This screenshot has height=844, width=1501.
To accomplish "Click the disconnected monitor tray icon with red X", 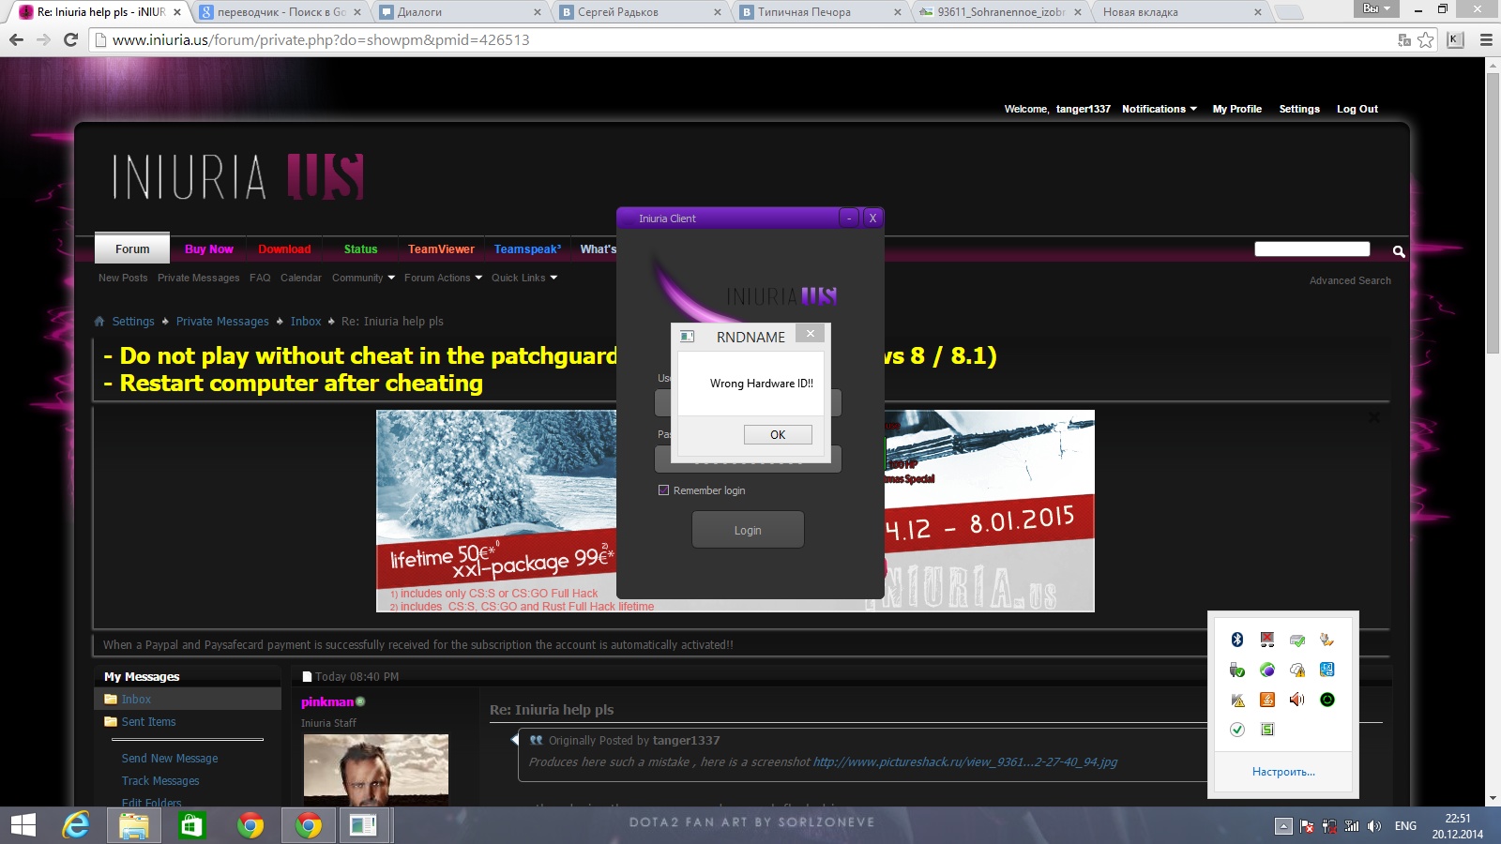I will pos(1267,640).
